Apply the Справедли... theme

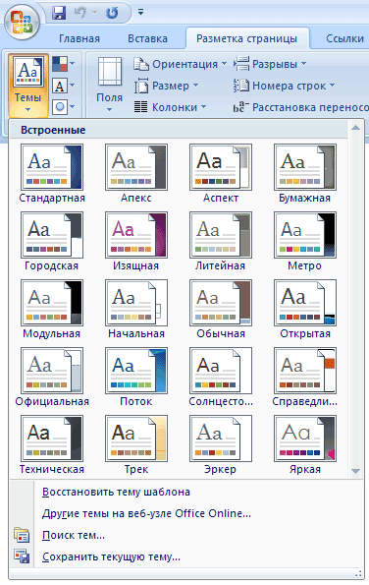tap(305, 378)
